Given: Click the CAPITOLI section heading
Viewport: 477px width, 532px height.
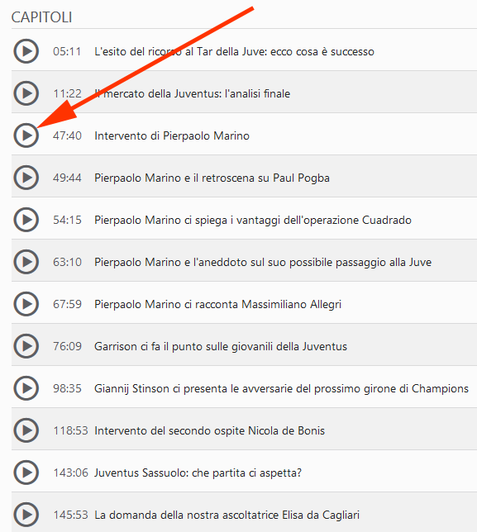Looking at the screenshot, I should point(41,17).
